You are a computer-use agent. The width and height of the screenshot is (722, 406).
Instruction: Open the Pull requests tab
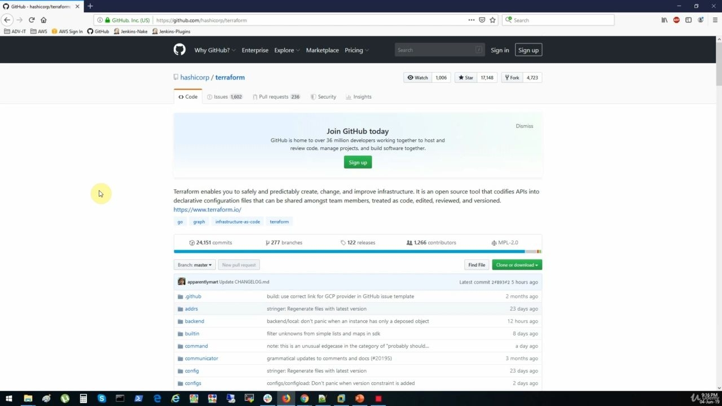tap(276, 96)
